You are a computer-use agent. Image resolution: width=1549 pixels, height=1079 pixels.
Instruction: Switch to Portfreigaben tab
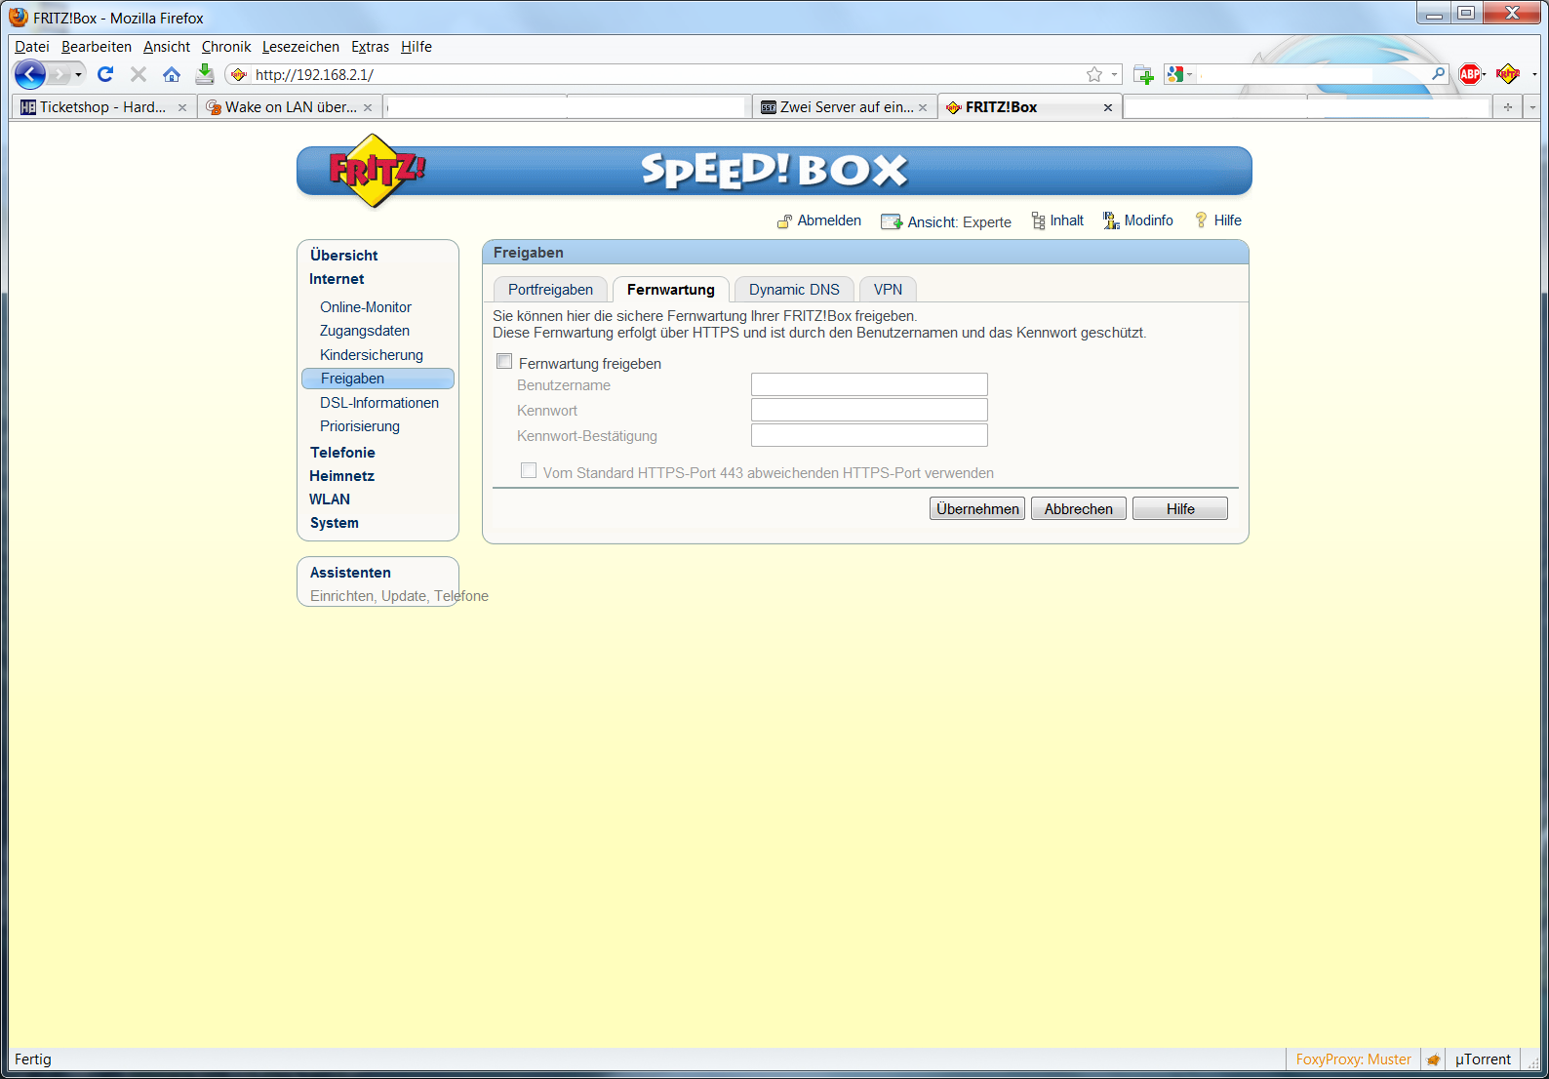point(550,290)
